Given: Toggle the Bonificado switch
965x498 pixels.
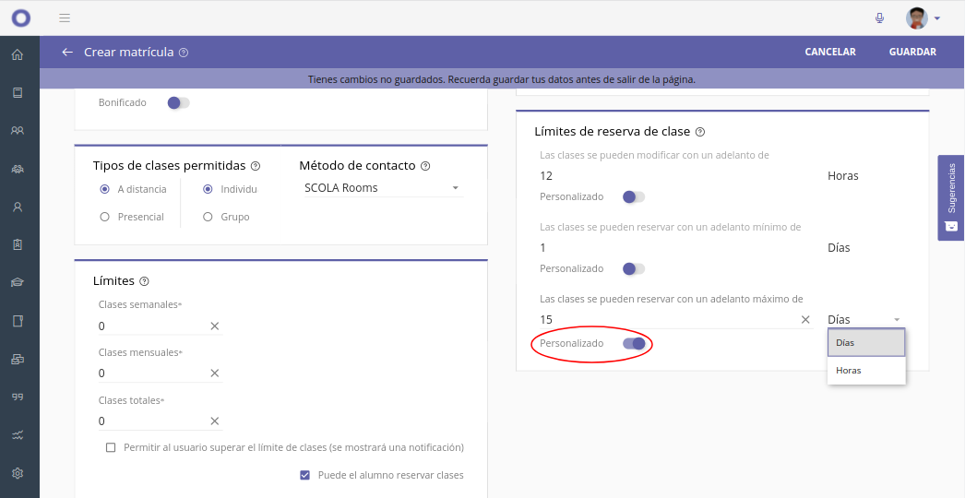Looking at the screenshot, I should [178, 103].
